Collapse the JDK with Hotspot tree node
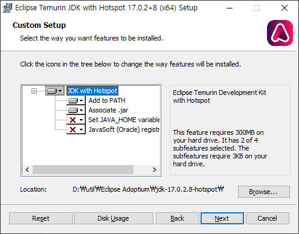 tap(34, 91)
